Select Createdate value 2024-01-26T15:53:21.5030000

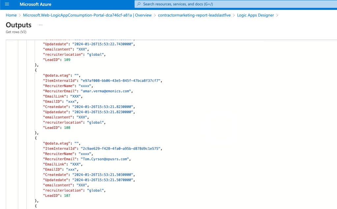103,175
